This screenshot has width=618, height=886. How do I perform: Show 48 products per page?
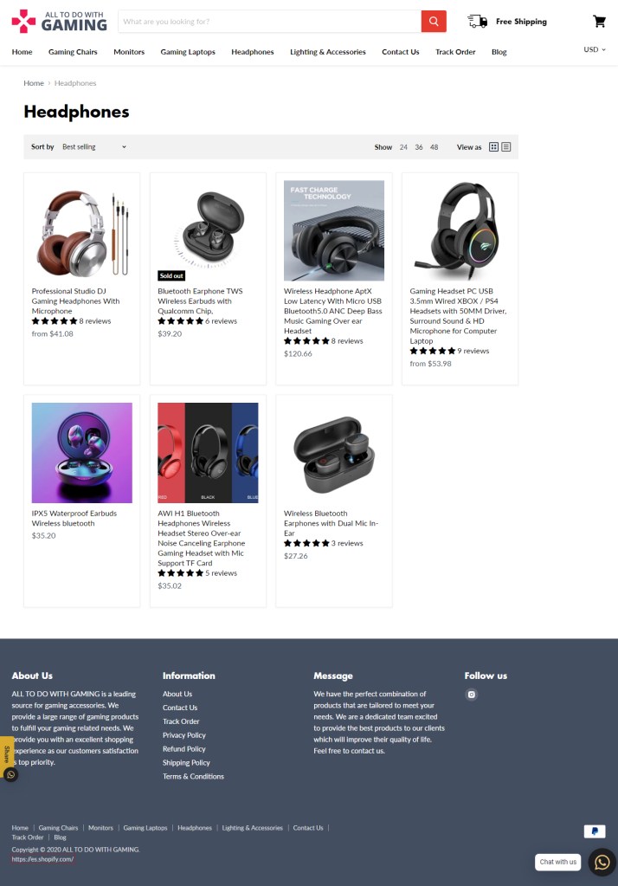pos(434,147)
